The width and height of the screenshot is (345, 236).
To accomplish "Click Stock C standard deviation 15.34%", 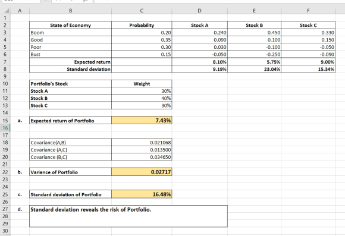I will (308, 70).
